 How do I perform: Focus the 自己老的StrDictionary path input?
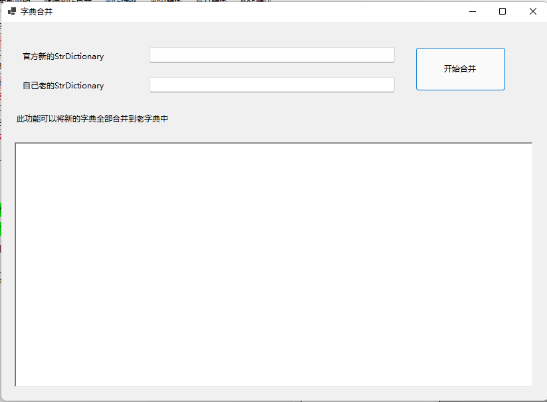click(x=272, y=85)
